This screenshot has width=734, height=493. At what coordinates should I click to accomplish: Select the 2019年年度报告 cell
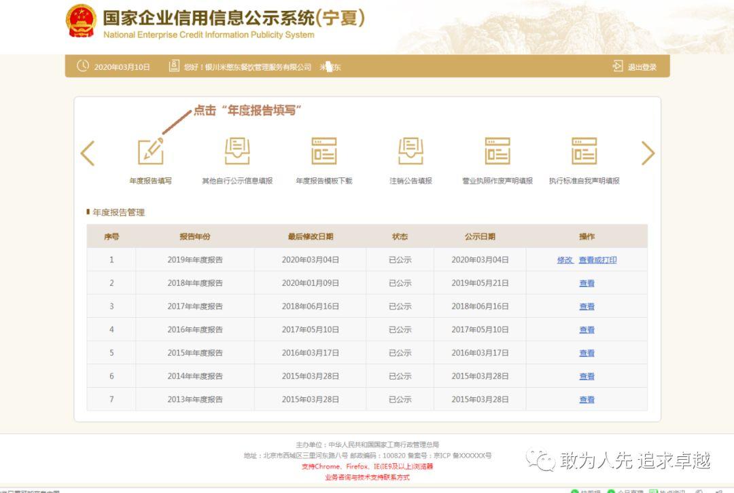click(195, 260)
